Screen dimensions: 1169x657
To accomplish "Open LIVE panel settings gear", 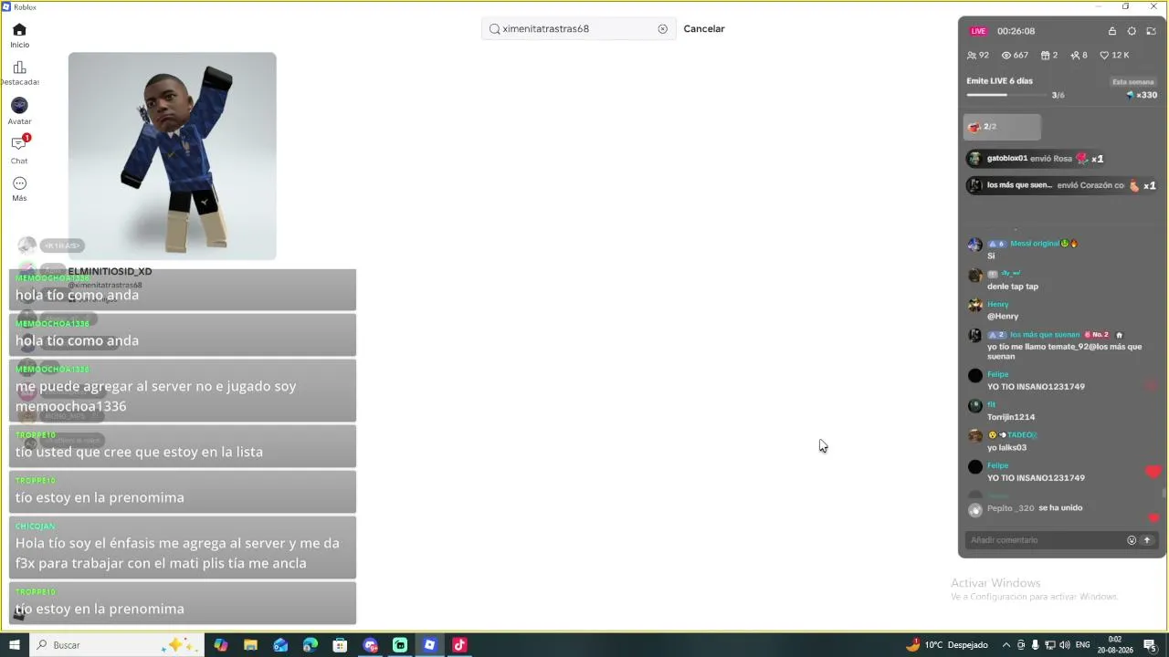I will 1132,31.
